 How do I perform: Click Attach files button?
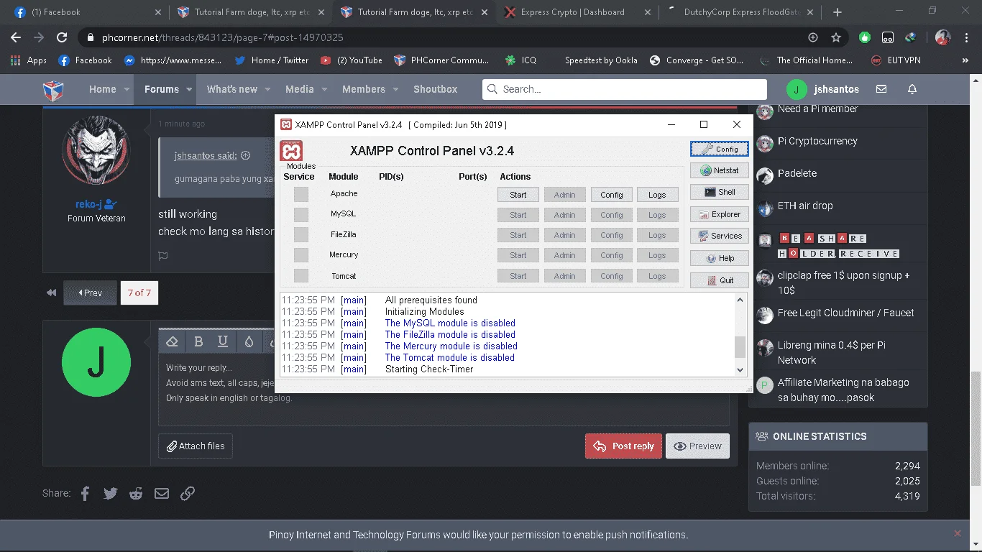tap(196, 446)
